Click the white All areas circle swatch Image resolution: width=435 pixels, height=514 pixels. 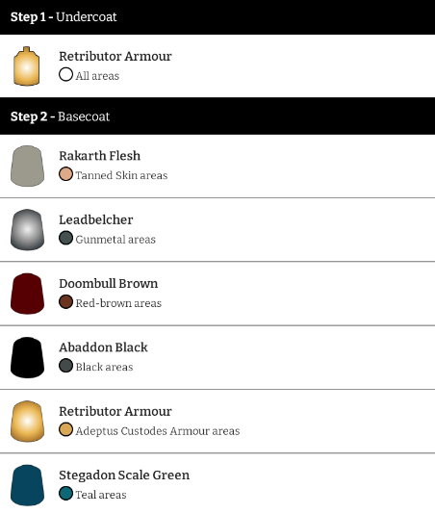click(65, 74)
